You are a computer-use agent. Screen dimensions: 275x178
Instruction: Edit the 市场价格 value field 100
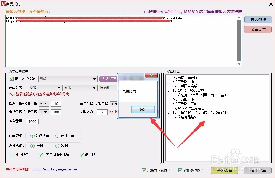(x=56, y=112)
